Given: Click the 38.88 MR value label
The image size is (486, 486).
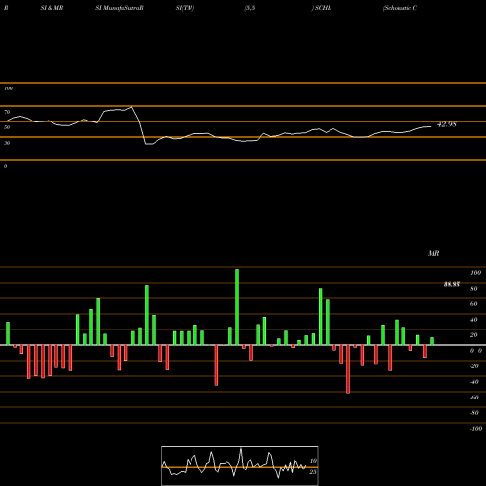Looking at the screenshot, I should coord(452,284).
